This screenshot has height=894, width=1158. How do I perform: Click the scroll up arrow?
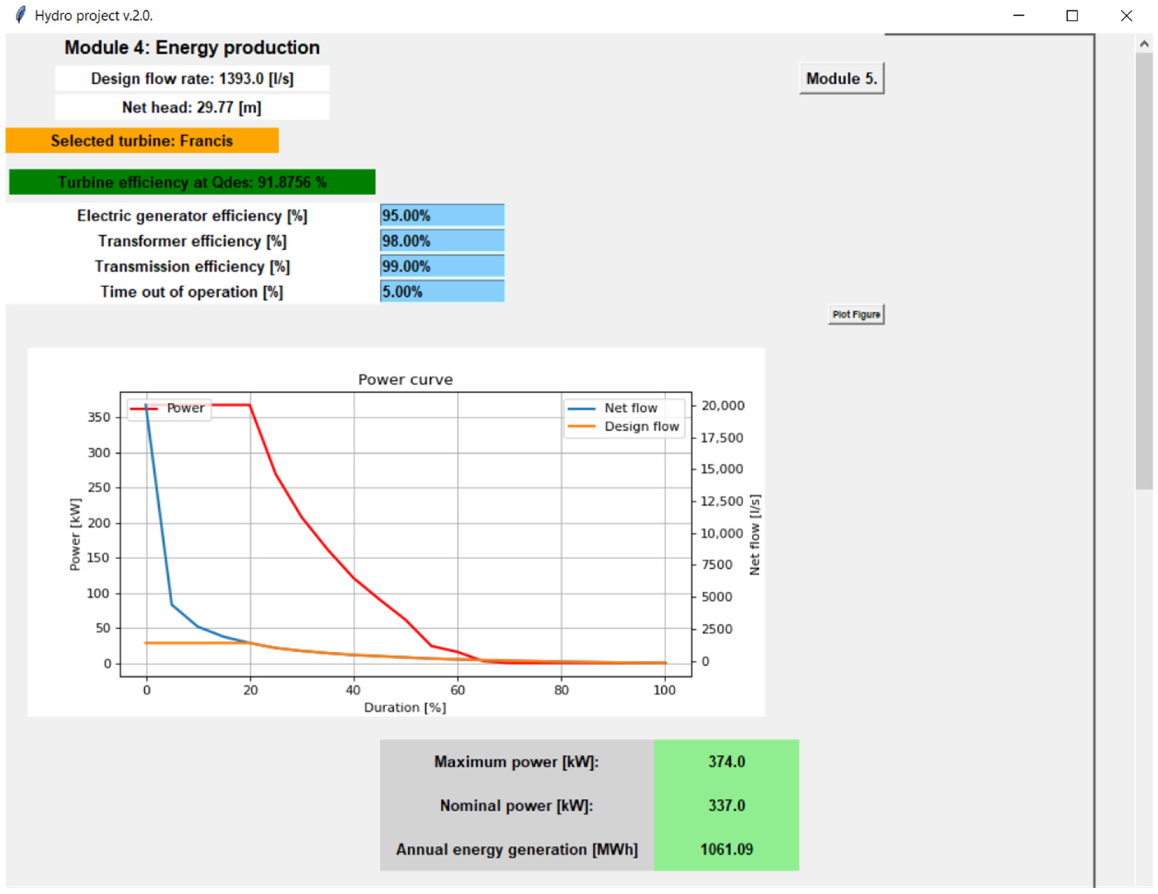pos(1144,44)
